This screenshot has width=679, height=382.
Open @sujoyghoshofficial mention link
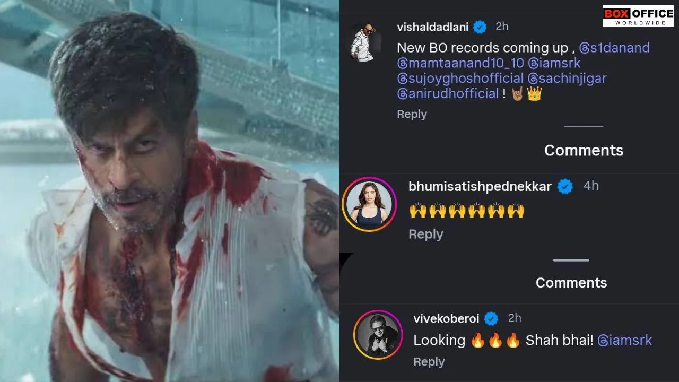460,79
